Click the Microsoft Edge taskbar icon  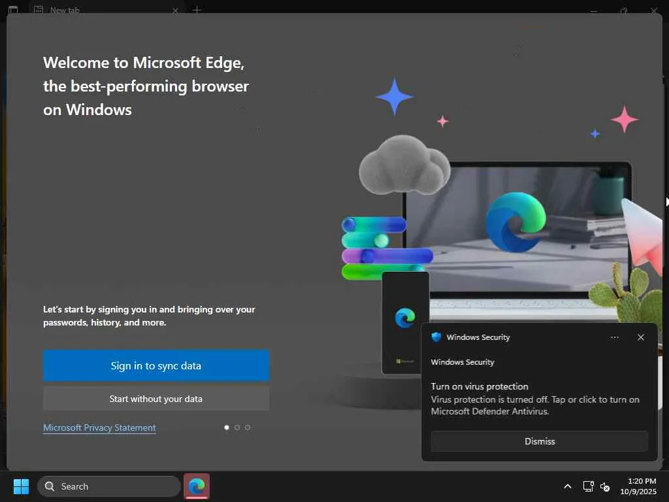tap(197, 486)
